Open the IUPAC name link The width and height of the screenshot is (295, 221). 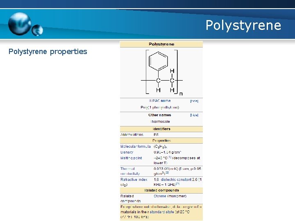coord(160,101)
